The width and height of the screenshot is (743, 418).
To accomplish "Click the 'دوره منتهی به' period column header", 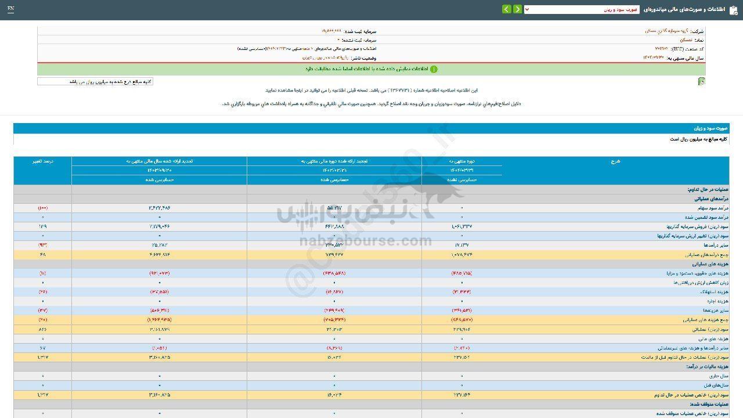I will point(461,161).
